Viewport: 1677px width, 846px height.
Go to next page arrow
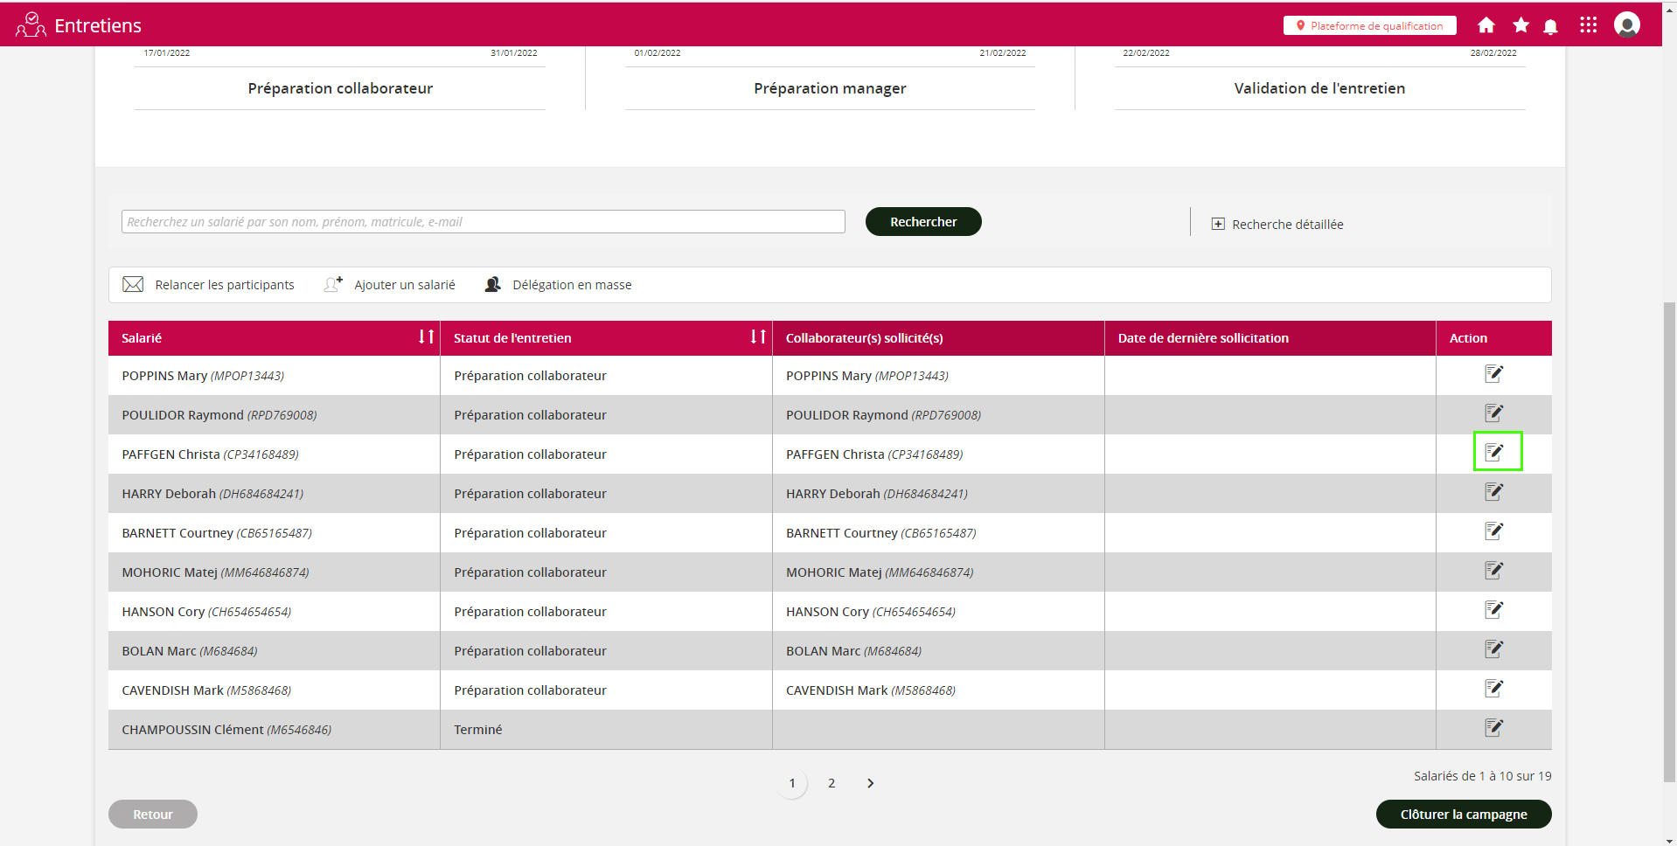(870, 783)
